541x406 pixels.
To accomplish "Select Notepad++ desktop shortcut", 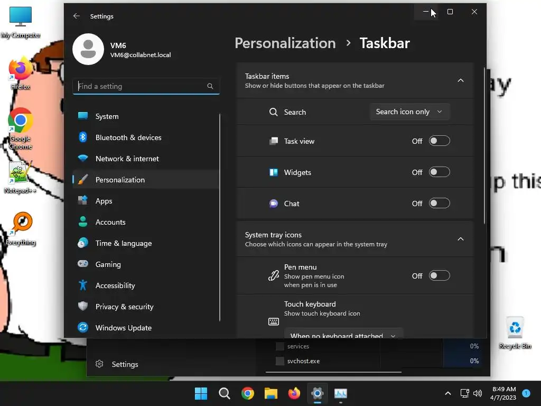I will 20,177.
